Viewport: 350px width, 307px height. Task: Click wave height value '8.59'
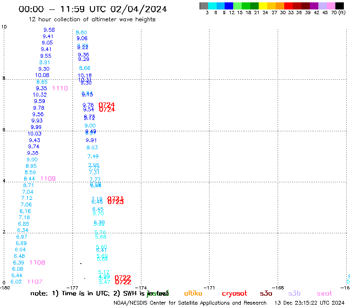30,172
